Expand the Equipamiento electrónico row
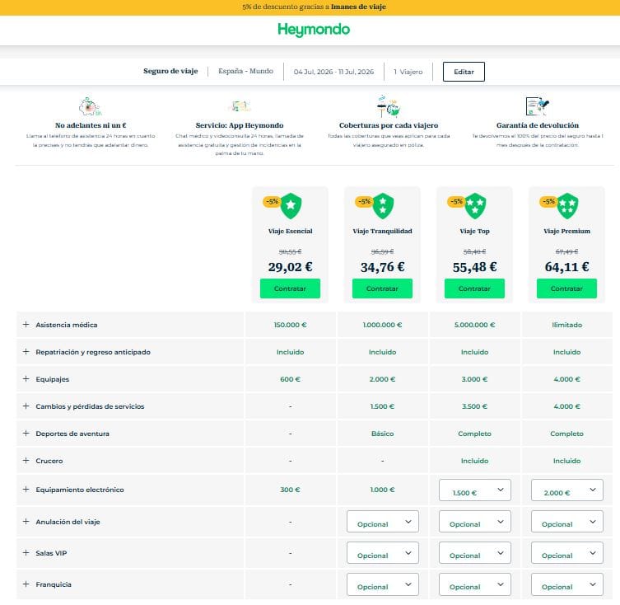 (26, 490)
